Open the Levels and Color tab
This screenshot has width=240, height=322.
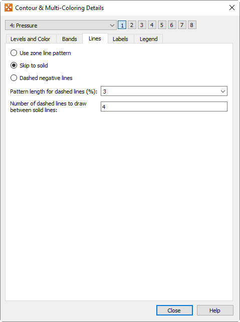pos(31,39)
